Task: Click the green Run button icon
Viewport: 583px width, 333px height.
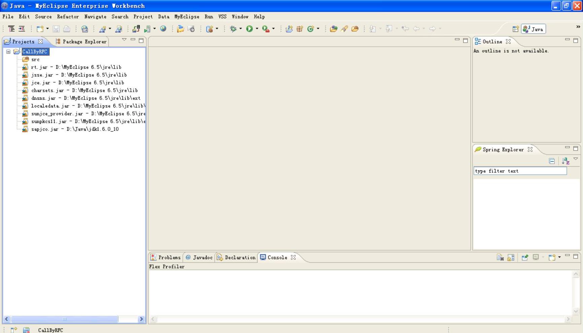Action: (249, 29)
